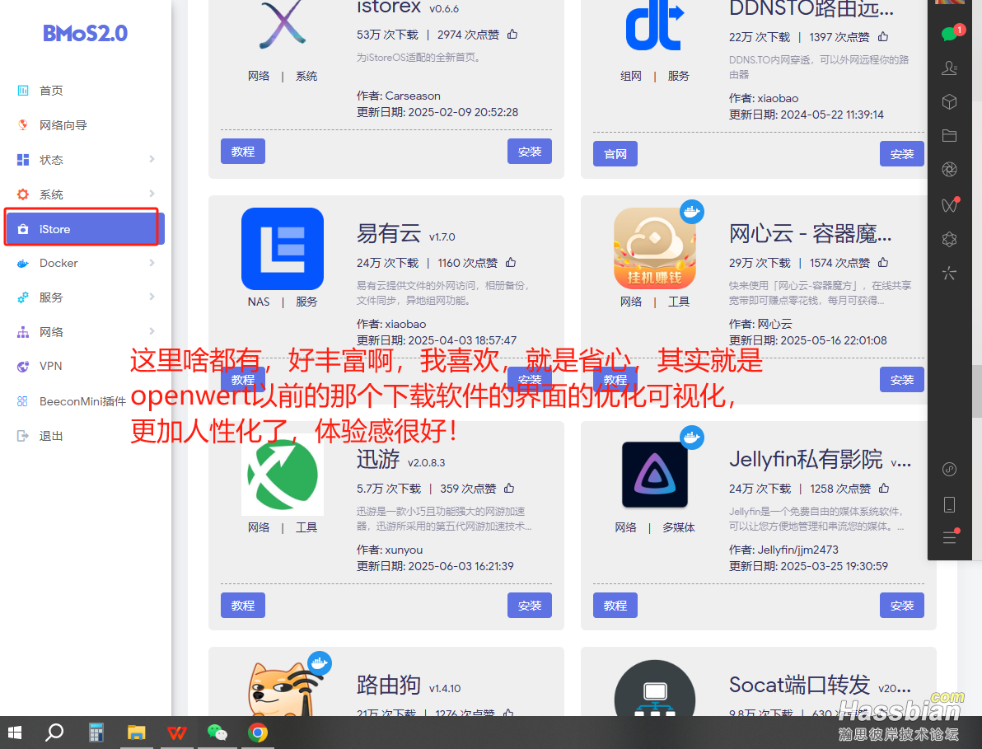Like Jellyfin with thumbs-up icon
Image resolution: width=982 pixels, height=749 pixels.
884,488
